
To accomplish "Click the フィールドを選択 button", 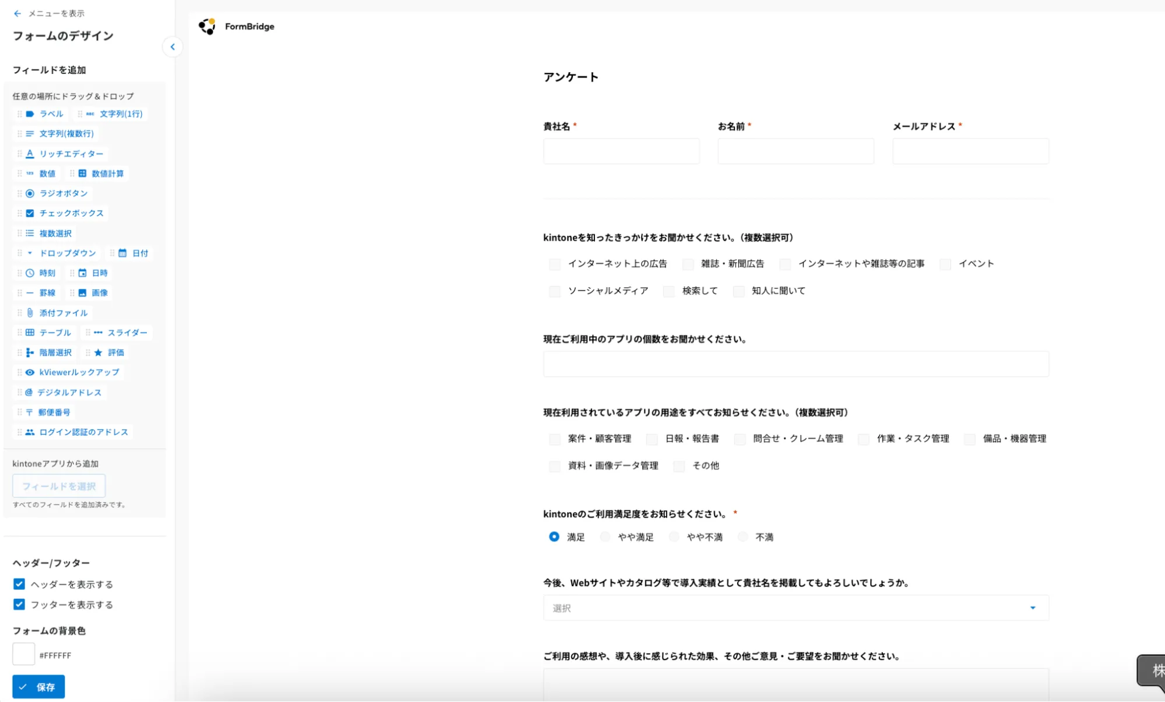I will pos(59,486).
